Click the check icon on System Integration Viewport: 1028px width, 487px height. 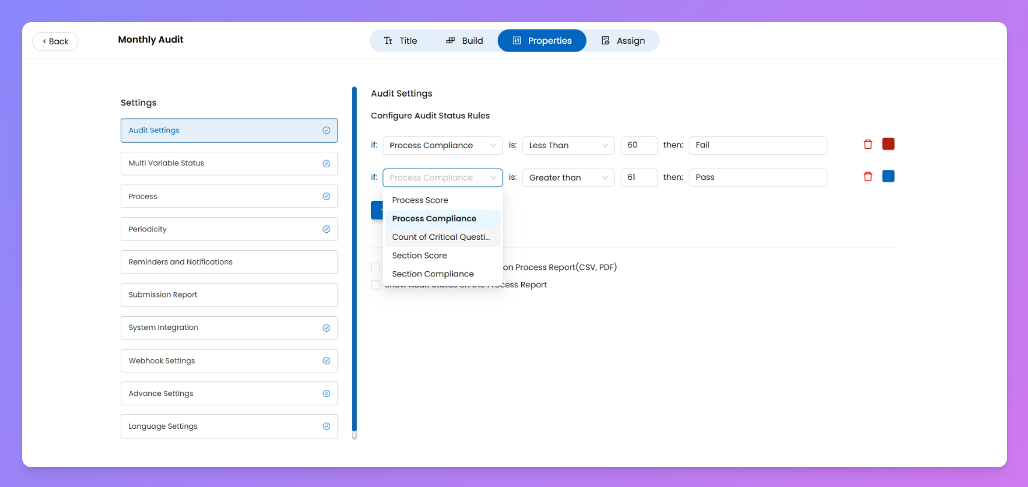coord(326,327)
